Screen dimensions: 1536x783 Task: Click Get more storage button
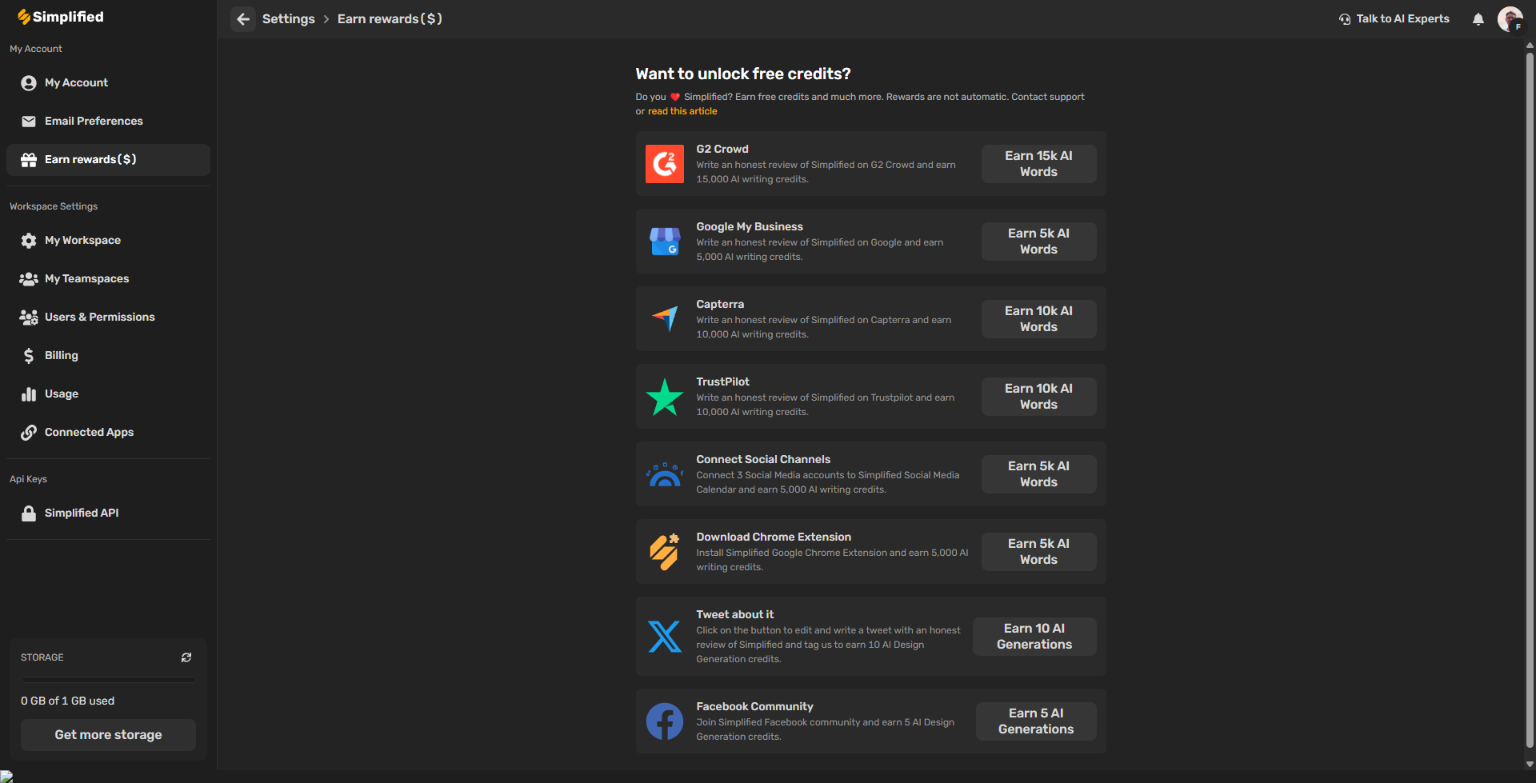(x=108, y=735)
